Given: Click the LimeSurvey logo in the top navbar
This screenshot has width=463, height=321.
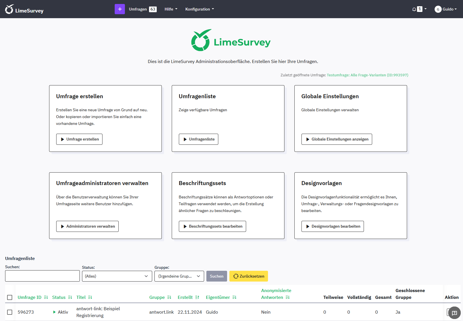Looking at the screenshot, I should [24, 9].
